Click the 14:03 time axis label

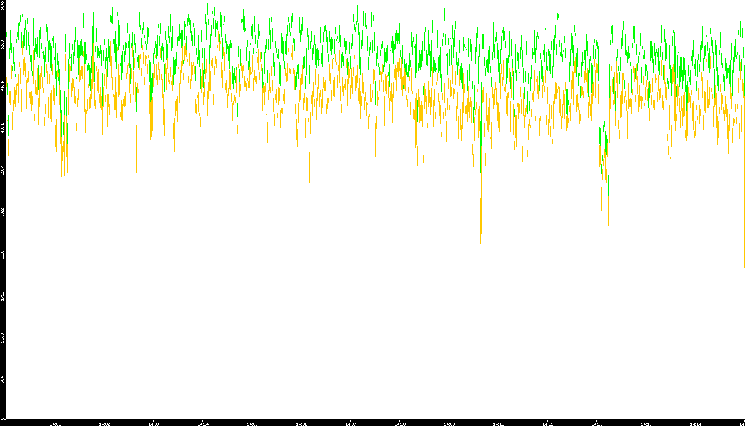point(154,424)
